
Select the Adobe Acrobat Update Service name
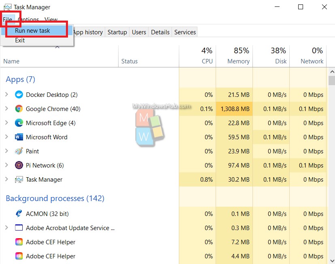[x=70, y=228]
